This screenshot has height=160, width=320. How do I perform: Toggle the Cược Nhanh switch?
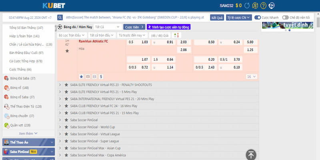tap(258, 18)
